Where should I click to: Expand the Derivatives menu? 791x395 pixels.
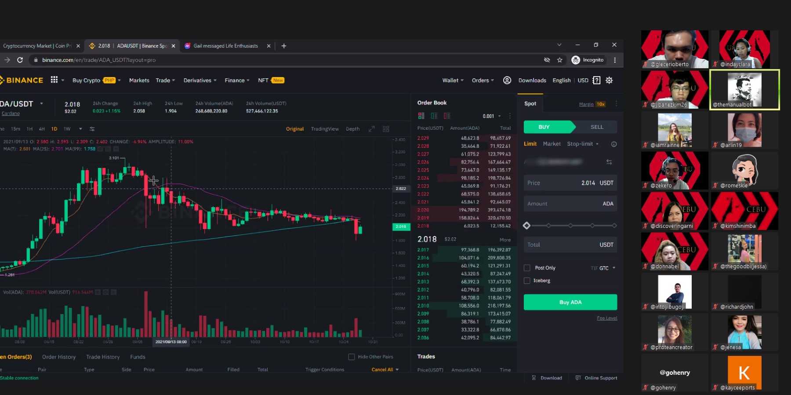click(x=200, y=80)
